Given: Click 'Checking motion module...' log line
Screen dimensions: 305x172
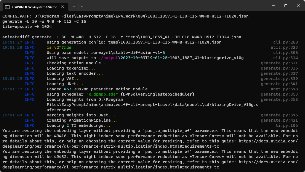Looking at the screenshot, I should point(77,63).
